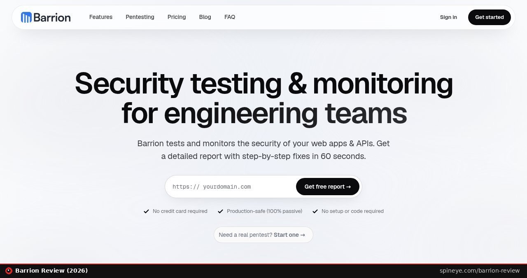
Task: Click the Start one pentest link
Action: [289, 235]
